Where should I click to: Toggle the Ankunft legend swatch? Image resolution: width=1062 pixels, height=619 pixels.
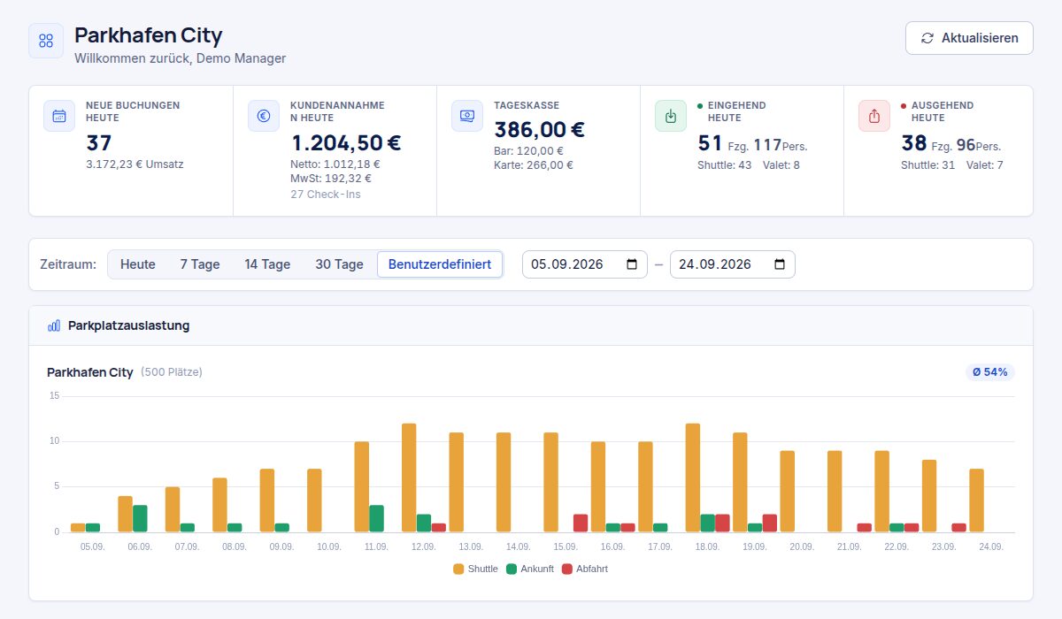point(512,569)
